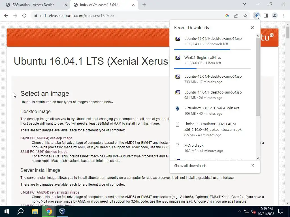290x217 pixels.
Task: Click ISO icon of ubuntu-16.04.1 download
Action: (178, 38)
